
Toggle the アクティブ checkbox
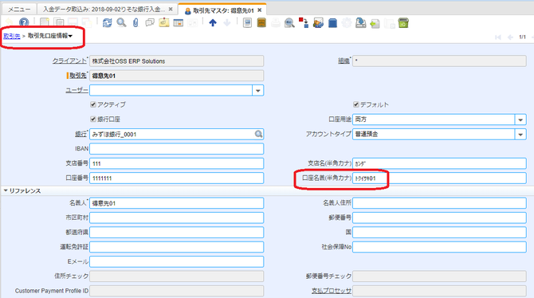pos(93,104)
